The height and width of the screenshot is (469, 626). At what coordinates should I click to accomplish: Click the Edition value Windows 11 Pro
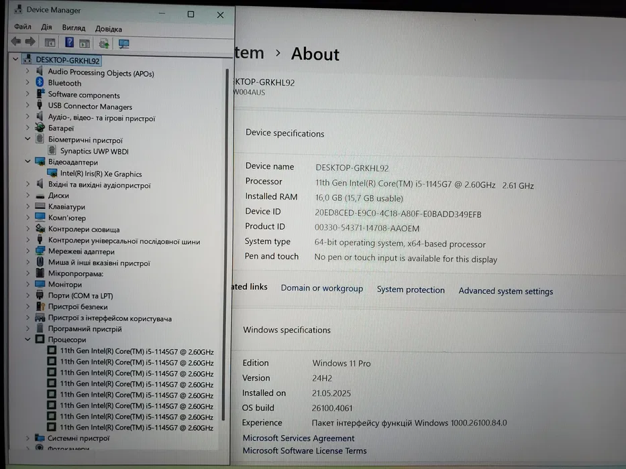[342, 363]
